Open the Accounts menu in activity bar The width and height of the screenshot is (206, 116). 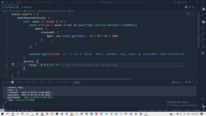point(203,99)
